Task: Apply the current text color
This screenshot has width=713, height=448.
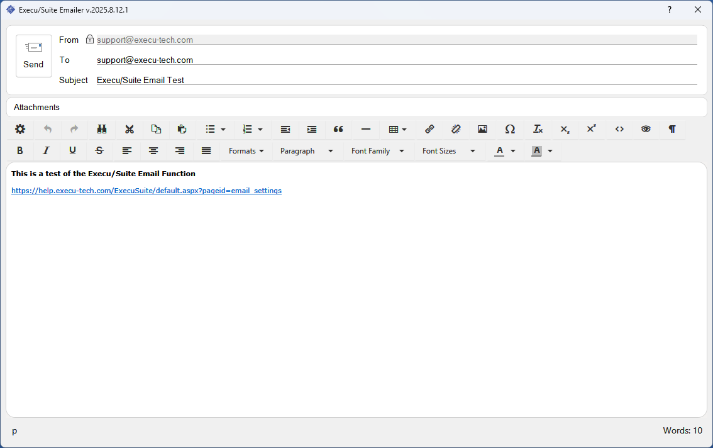Action: (500, 151)
